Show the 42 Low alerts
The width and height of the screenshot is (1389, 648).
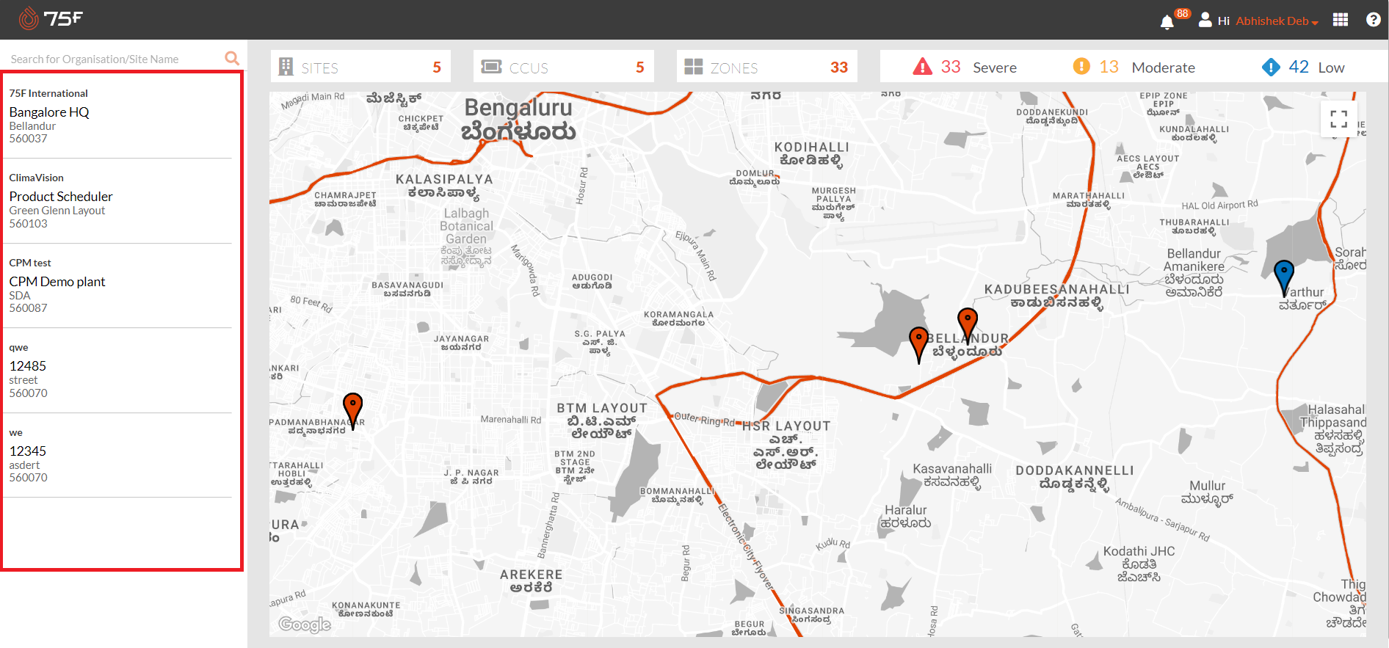tap(1303, 68)
